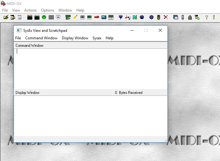Screen dimensions: 220x161
Task: Open the View menu in MIDI-OX
Action: coord(16,10)
